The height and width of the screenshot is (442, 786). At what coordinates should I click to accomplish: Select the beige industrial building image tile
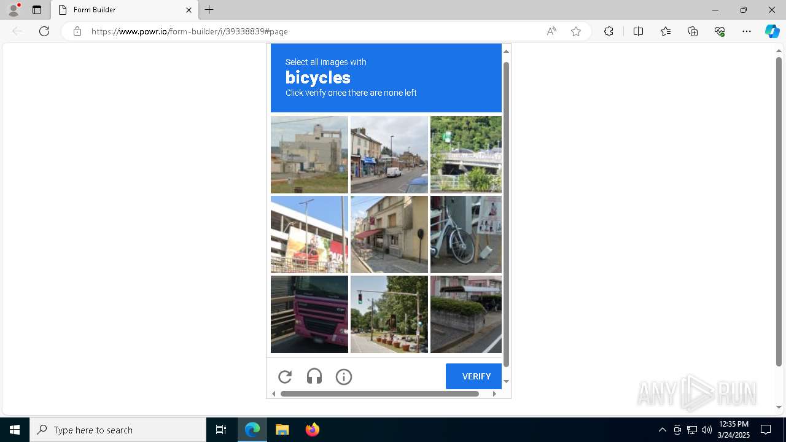click(309, 155)
